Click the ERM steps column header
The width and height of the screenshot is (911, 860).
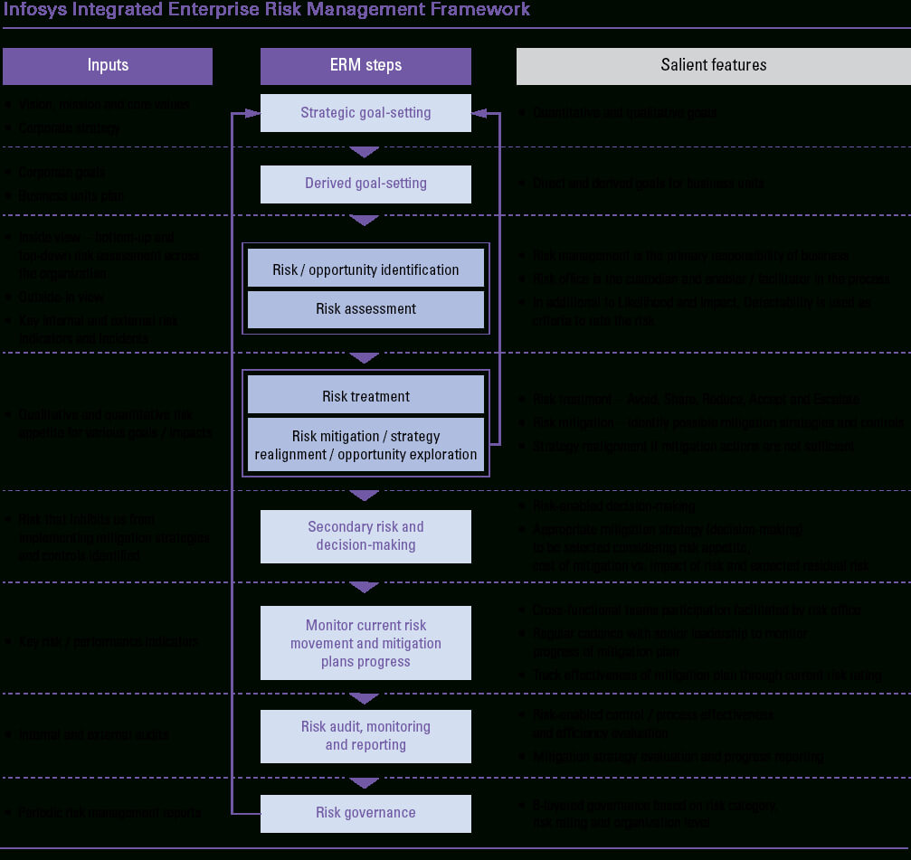point(365,66)
